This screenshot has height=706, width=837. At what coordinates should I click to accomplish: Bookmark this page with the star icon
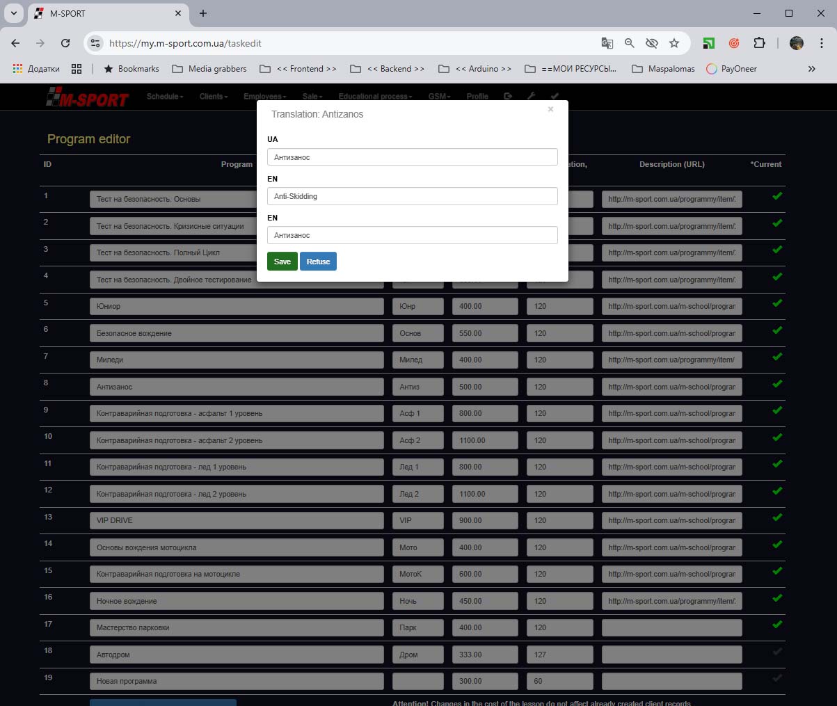tap(674, 43)
